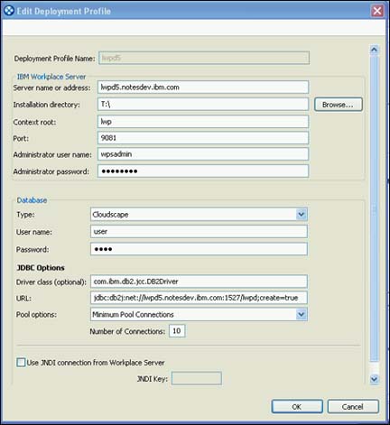This screenshot has height=425, width=390.
Task: Click the JNDI Key label
Action: pos(153,379)
